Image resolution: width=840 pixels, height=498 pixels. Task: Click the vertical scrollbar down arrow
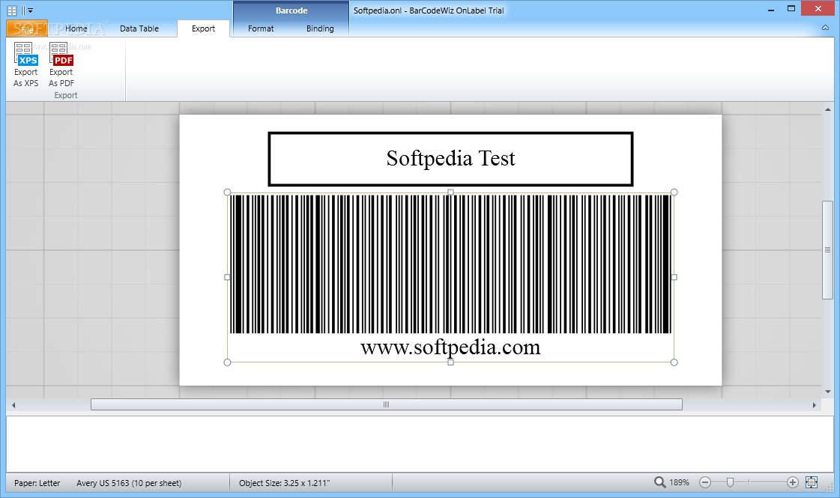[x=828, y=392]
